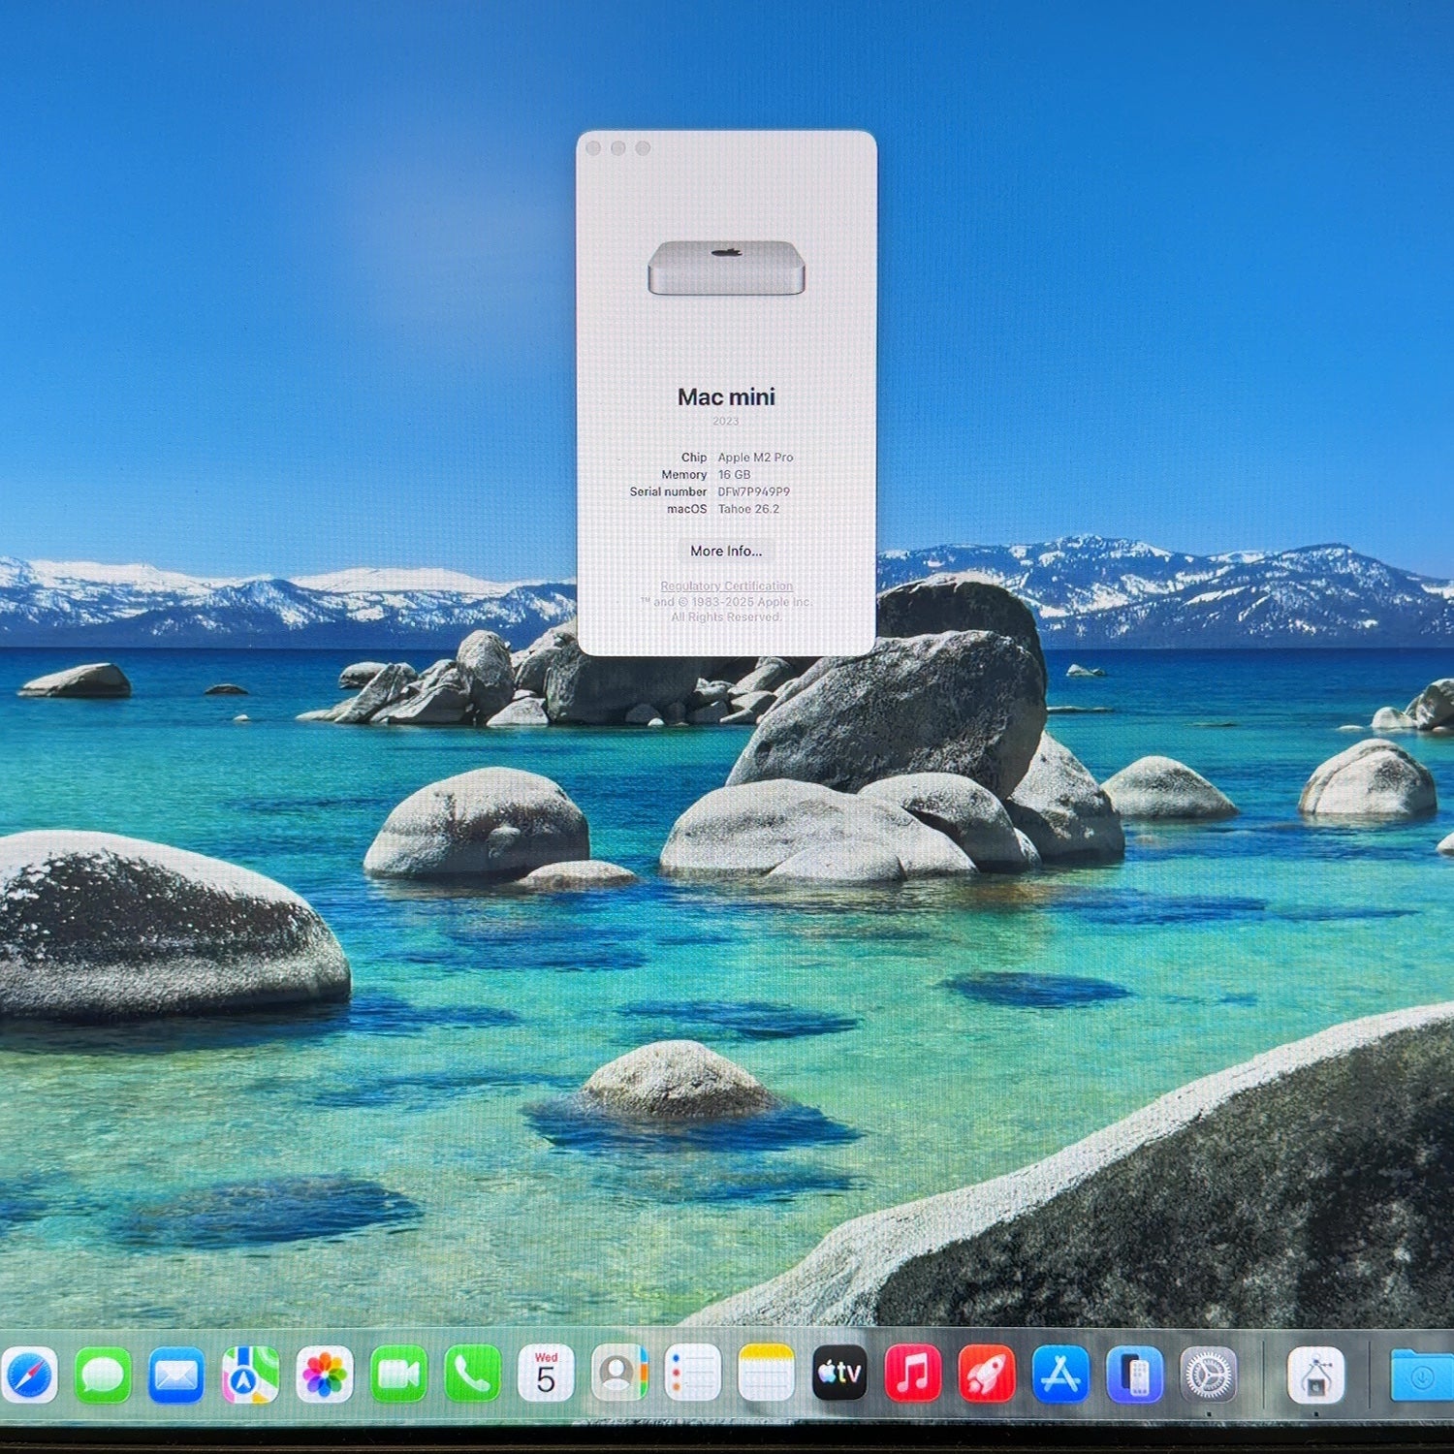Click the Serial number label

(668, 491)
